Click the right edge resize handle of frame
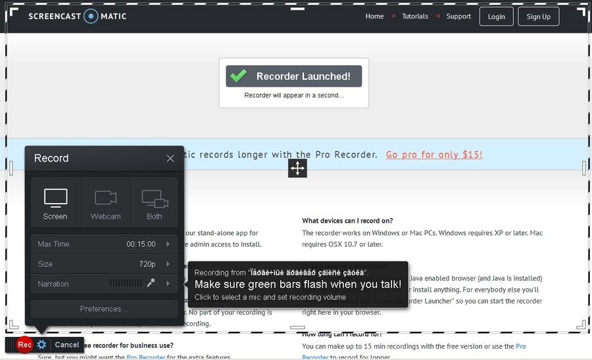Image resolution: width=592 pixels, height=360 pixels. pyautogui.click(x=584, y=168)
